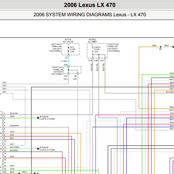Image resolution: width=174 pixels, height=174 pixels.
Task: Click the 'Q18' connector label
Action: click(x=66, y=65)
